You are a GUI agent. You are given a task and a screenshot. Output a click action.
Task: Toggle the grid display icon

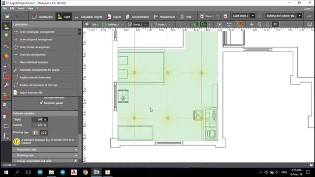tap(276, 25)
